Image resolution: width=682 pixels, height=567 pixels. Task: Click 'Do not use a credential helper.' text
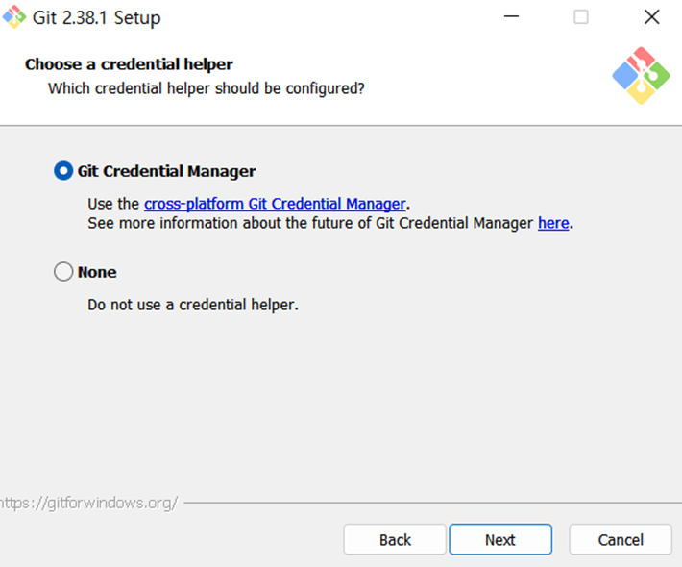(193, 305)
